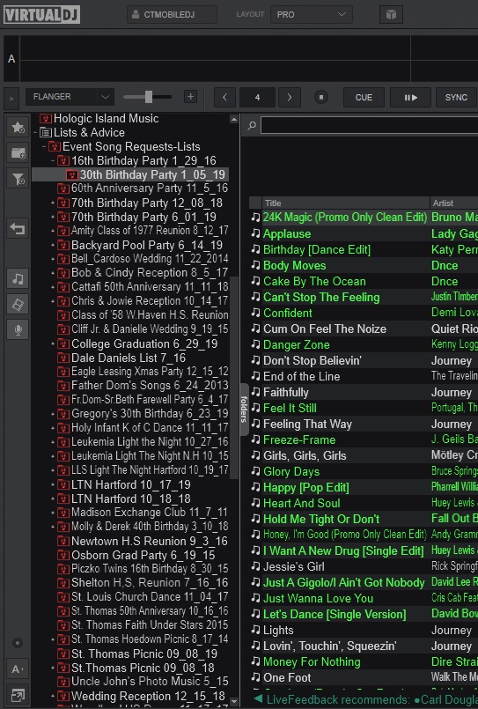Click the 3D cube icon in top bar

click(x=391, y=14)
